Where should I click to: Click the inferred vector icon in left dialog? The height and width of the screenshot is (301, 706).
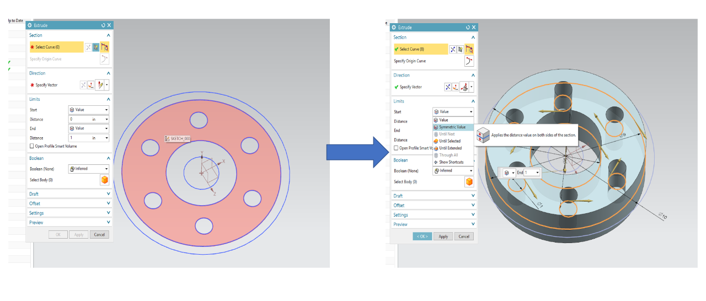[100, 85]
